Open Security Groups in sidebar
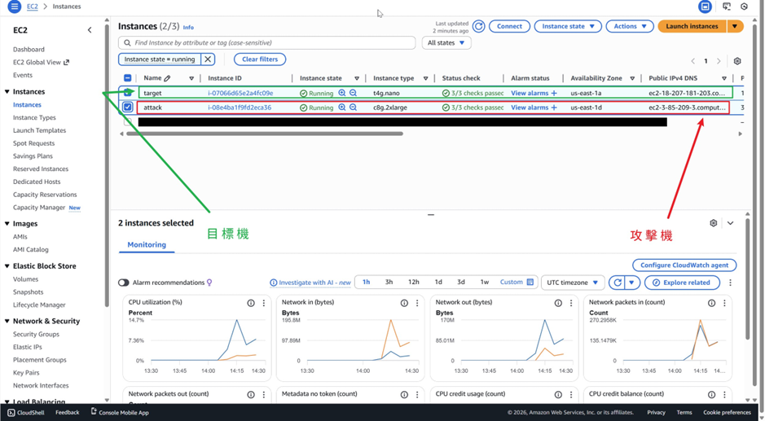 tap(36, 334)
